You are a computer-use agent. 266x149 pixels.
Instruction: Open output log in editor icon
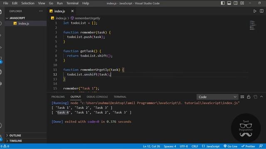click(255, 97)
